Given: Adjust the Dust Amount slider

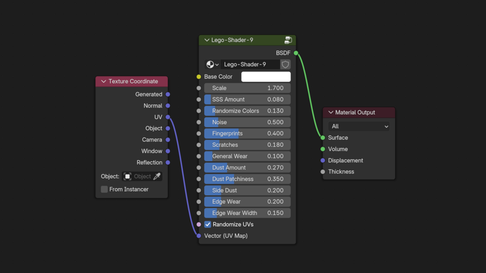Looking at the screenshot, I should tap(247, 168).
